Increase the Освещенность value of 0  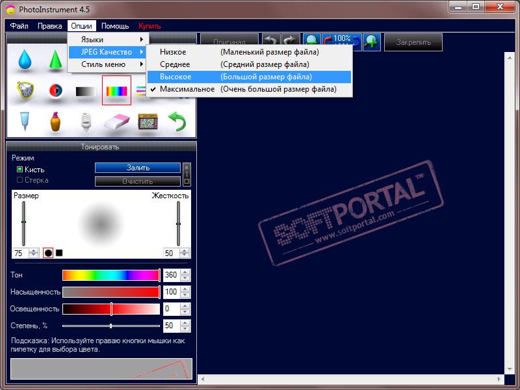[x=185, y=306]
